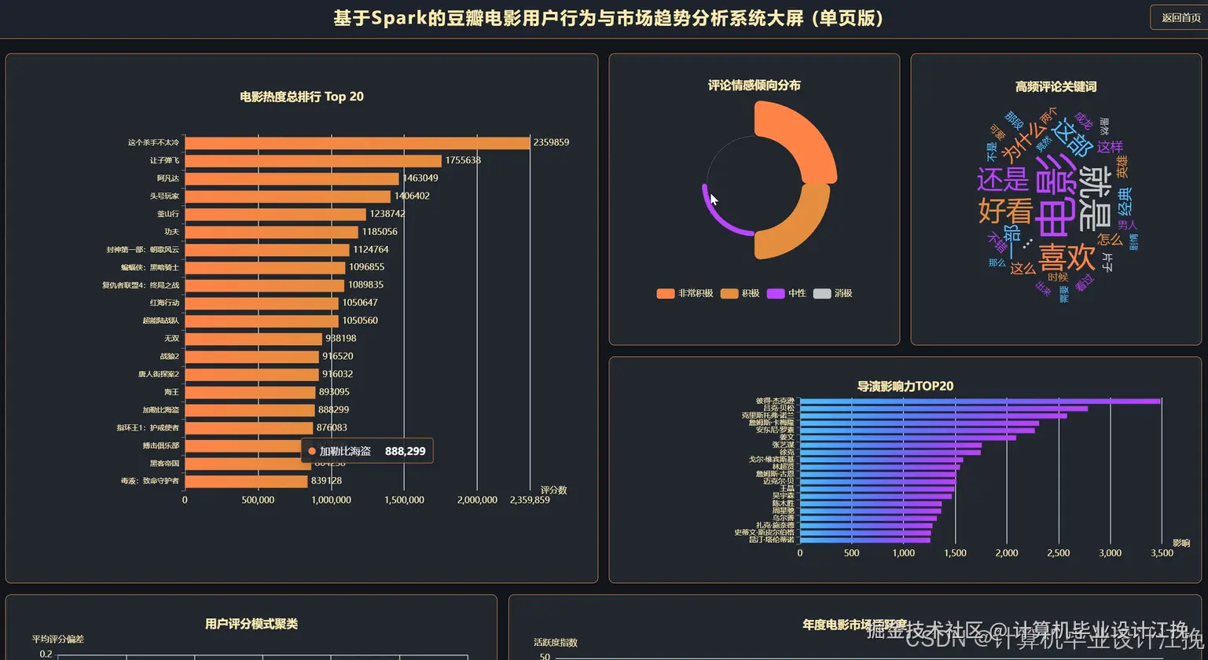Click the 昆汀·塔伦蒂诺 director label
This screenshot has width=1208, height=660.
tap(772, 540)
